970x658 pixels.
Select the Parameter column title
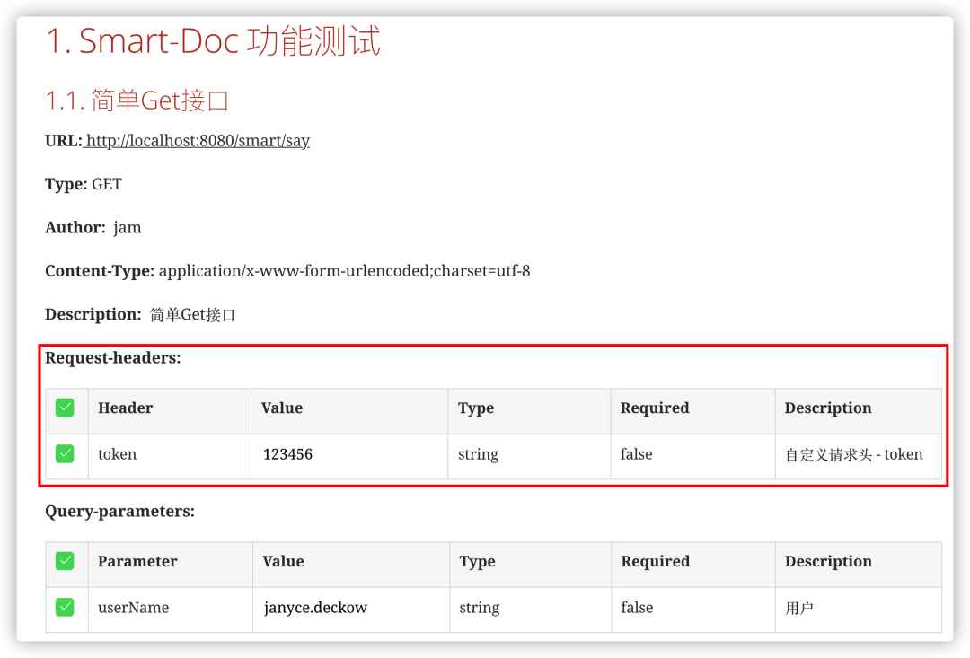click(137, 562)
